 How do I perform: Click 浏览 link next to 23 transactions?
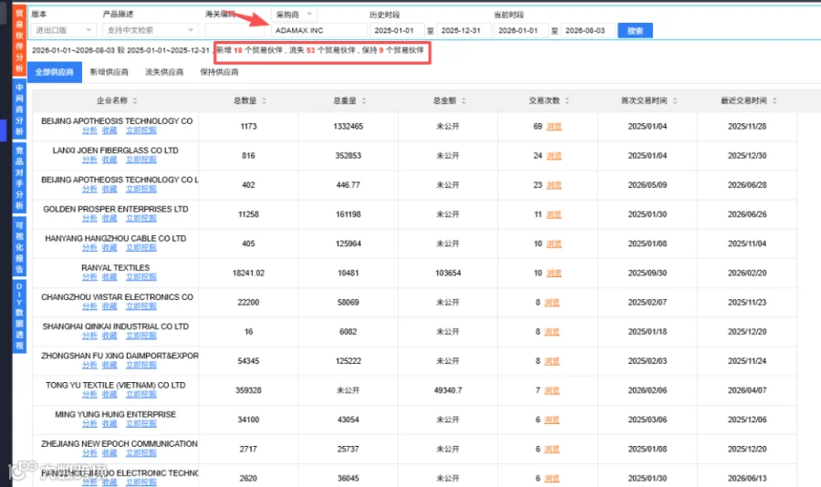(x=554, y=185)
